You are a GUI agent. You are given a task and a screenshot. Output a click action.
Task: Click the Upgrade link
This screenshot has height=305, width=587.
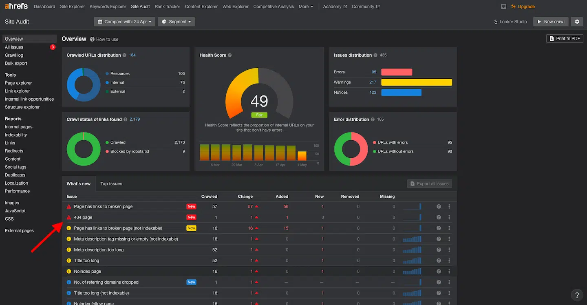click(523, 7)
